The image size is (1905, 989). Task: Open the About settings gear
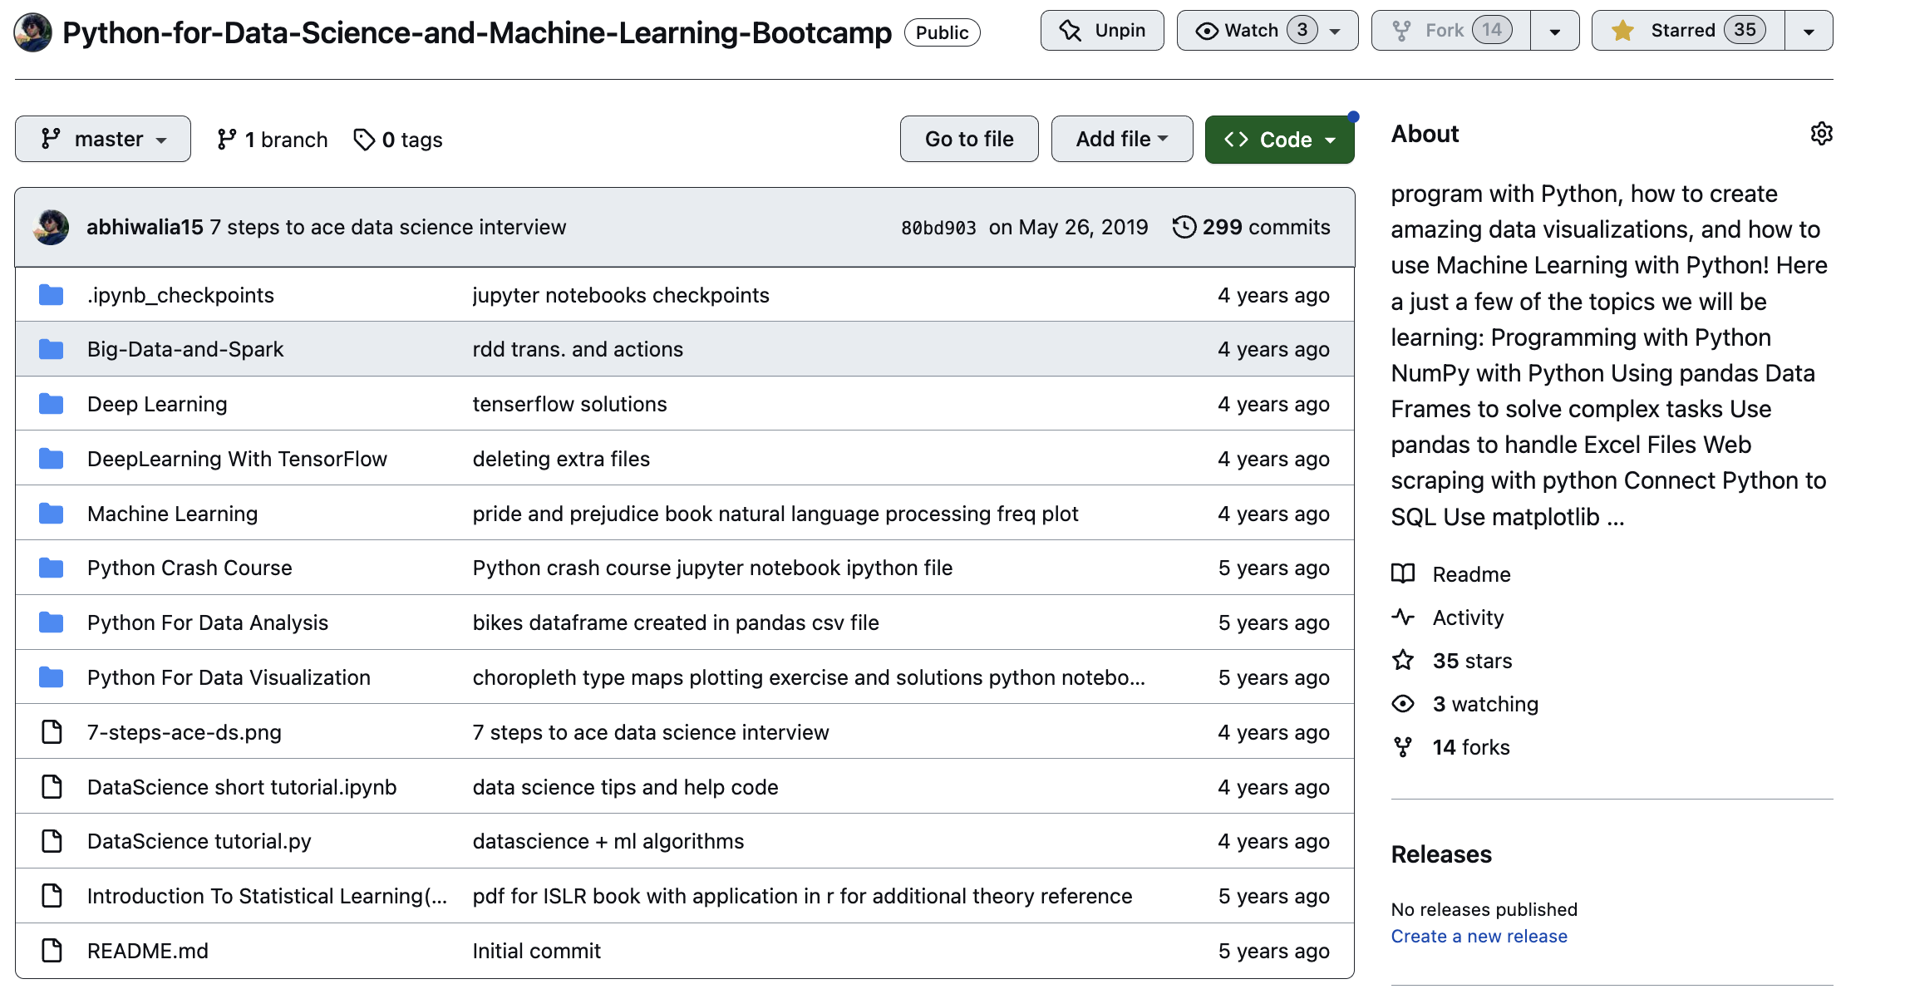click(1821, 134)
